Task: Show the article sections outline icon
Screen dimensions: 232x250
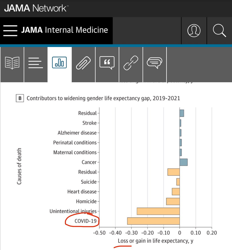Action: point(35,62)
